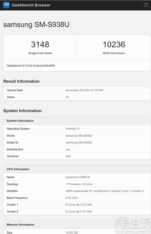Select the Qualcomm ARMv8 name value
The image size is (151, 234).
(78, 177)
